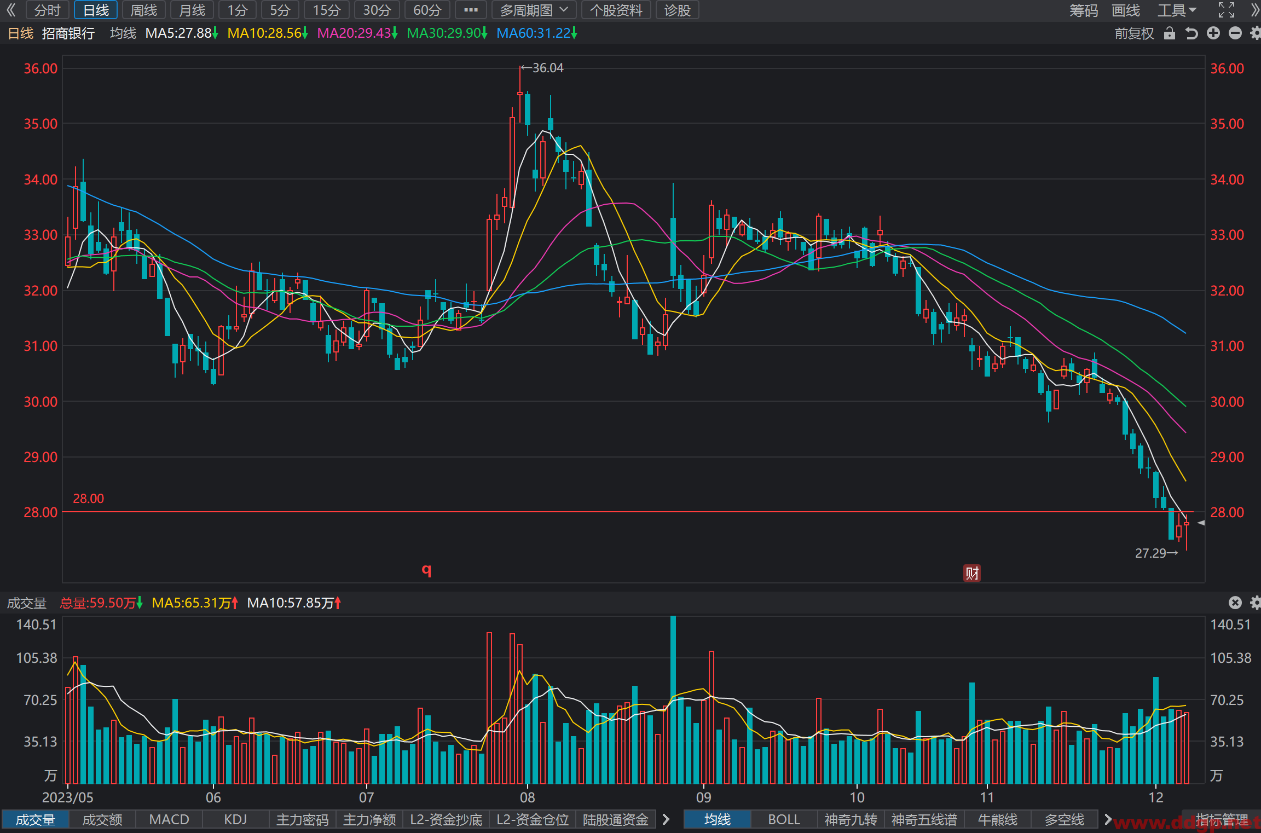Open main chart settings gear icon
The width and height of the screenshot is (1261, 833).
point(1256,33)
